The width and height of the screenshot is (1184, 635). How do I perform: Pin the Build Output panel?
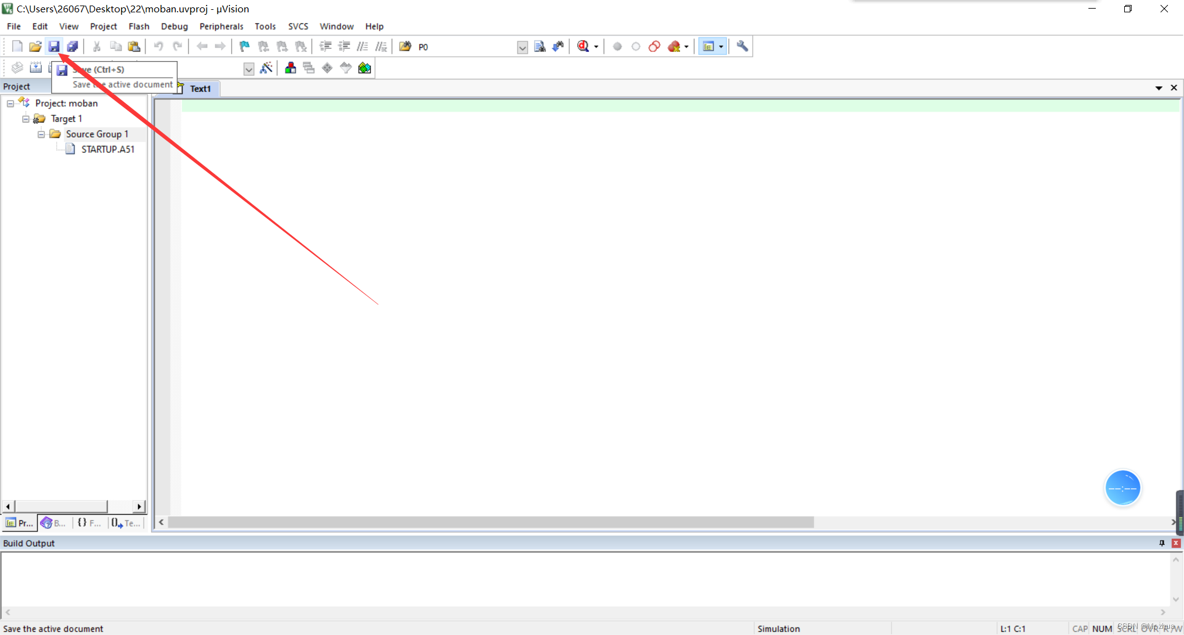coord(1162,543)
